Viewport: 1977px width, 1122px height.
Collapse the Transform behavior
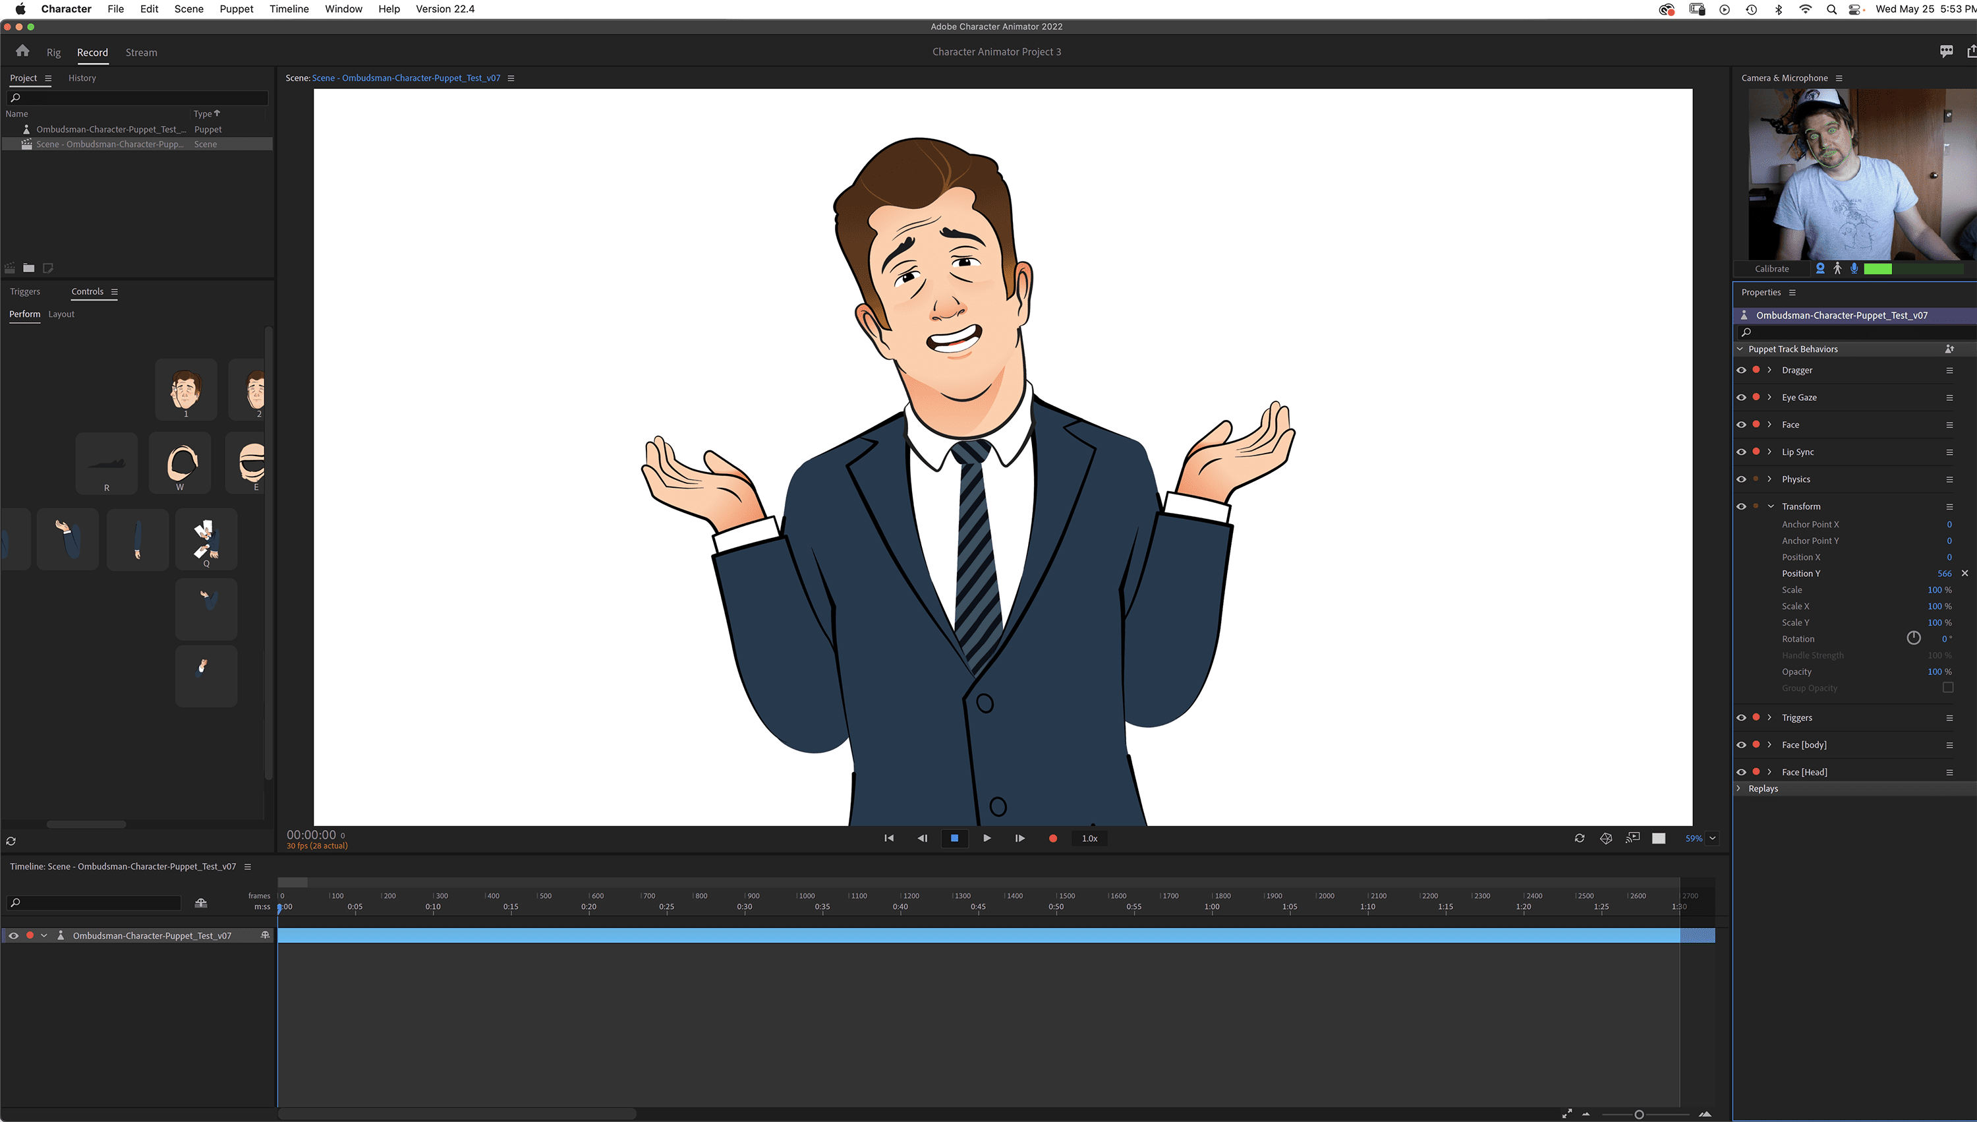pyautogui.click(x=1771, y=506)
